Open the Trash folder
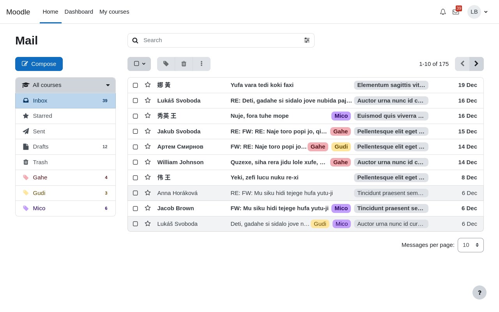499x312 pixels. pos(65,162)
